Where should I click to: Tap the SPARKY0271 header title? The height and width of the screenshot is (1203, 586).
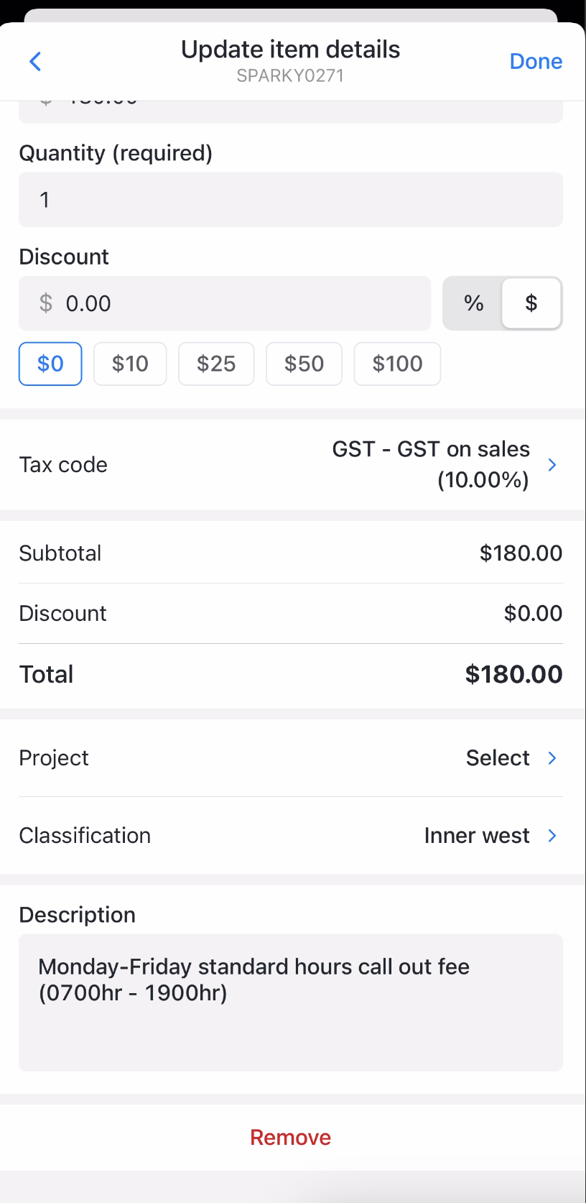tap(290, 75)
